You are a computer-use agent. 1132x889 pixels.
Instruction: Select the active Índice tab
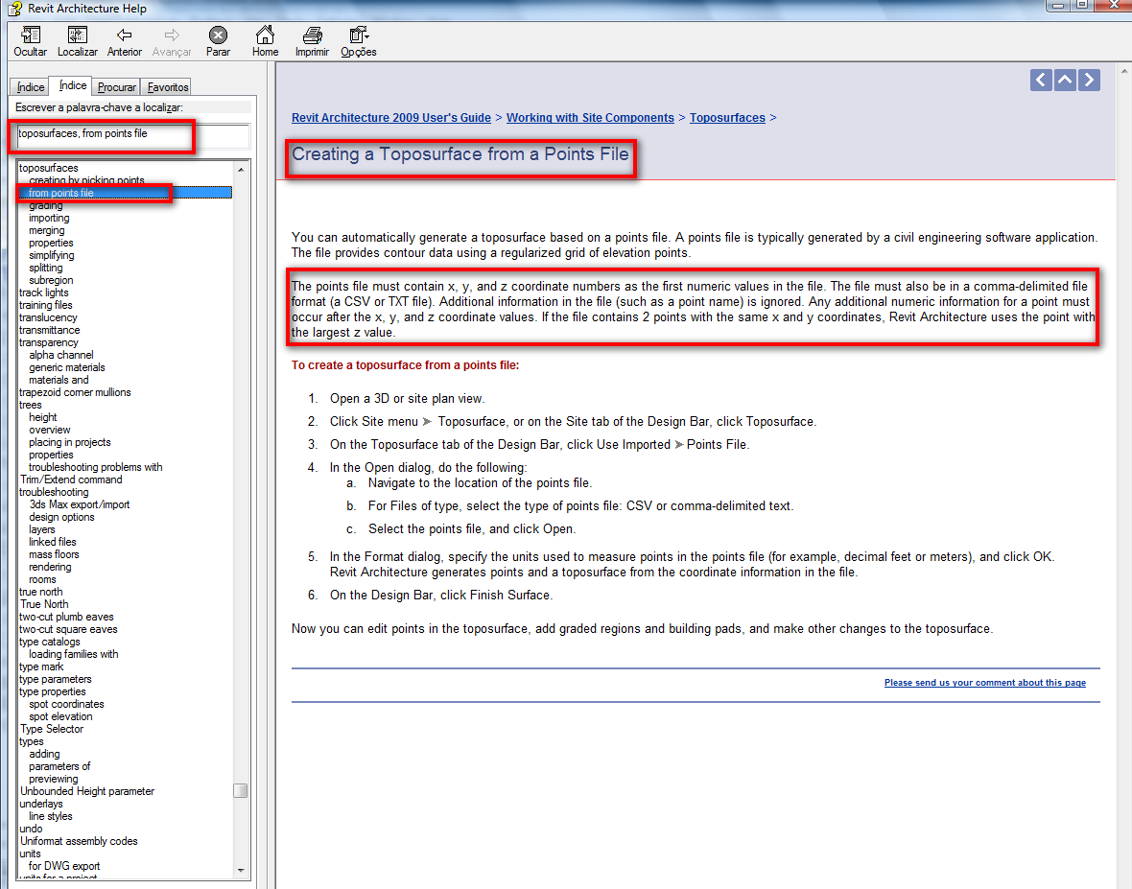[x=73, y=85]
